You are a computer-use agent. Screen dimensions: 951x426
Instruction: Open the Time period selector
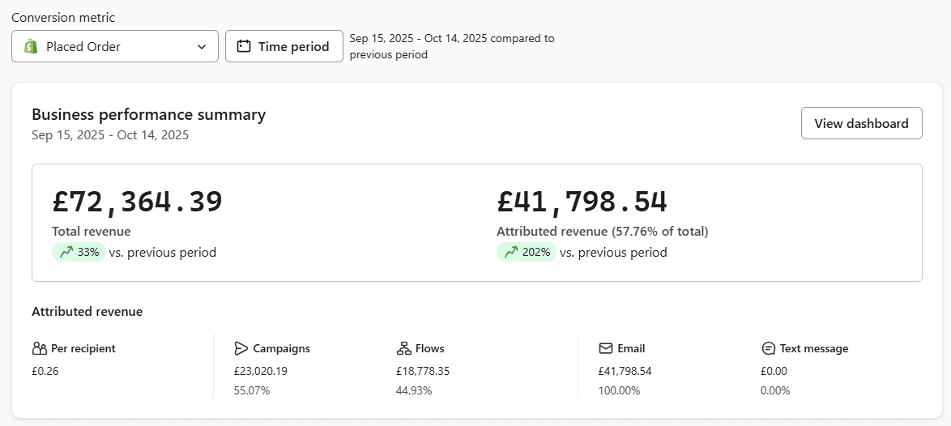click(x=284, y=46)
